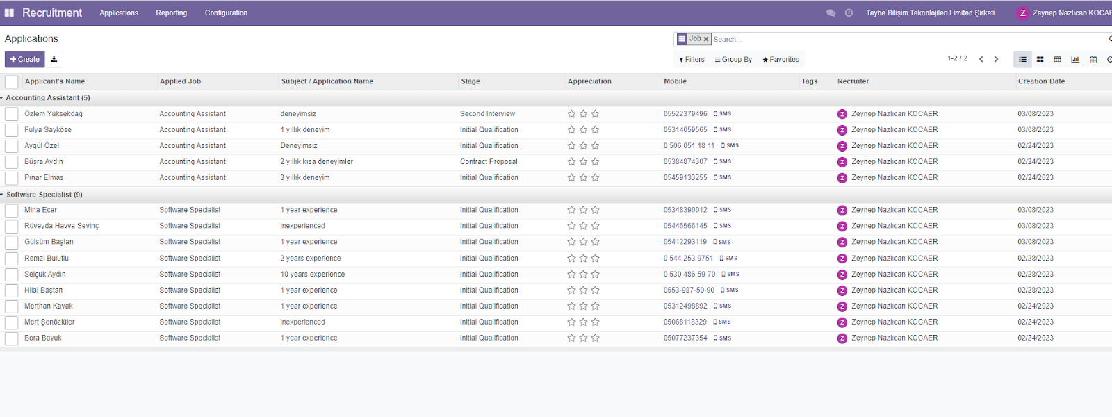This screenshot has width=1112, height=417.
Task: Remove the Job group filter tag
Action: (706, 40)
